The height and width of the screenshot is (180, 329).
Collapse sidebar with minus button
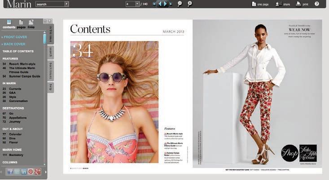pos(45,21)
